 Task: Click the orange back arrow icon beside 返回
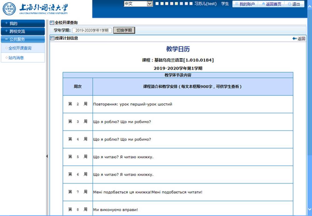coord(294,38)
